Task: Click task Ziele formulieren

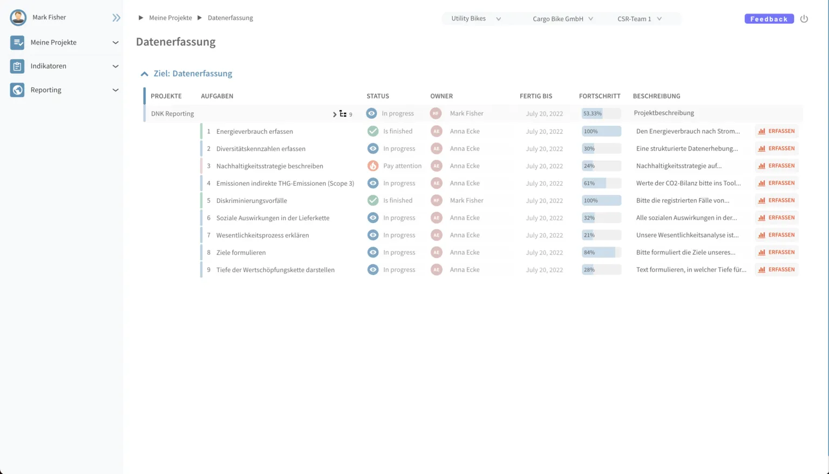Action: tap(241, 253)
